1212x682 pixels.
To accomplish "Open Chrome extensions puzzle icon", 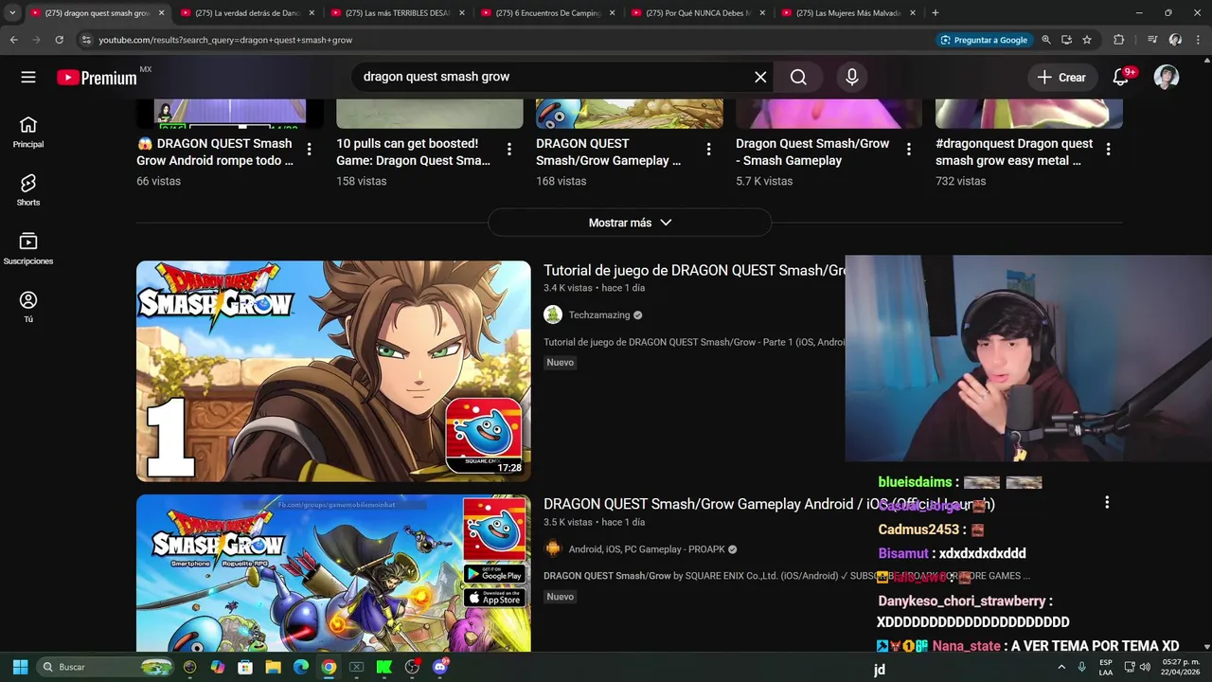I will (x=1118, y=40).
